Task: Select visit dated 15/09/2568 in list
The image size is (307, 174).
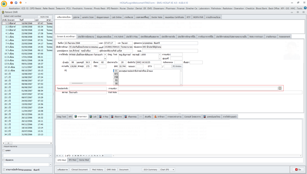Action: click(27, 27)
